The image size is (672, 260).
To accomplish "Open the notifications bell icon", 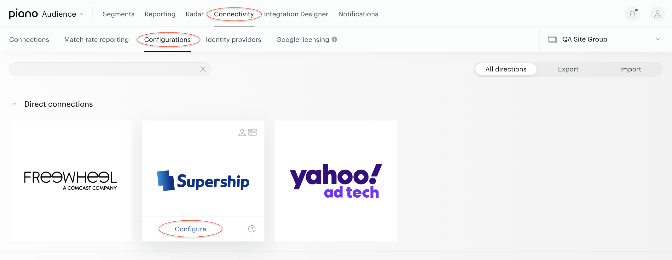I will 633,14.
